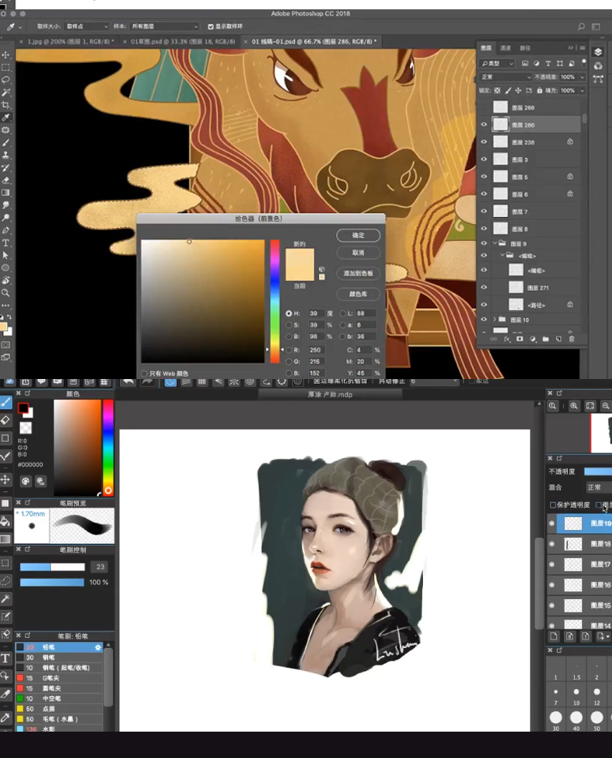This screenshot has width=612, height=758.
Task: Open the 取样大小 dropdown
Action: click(x=86, y=26)
